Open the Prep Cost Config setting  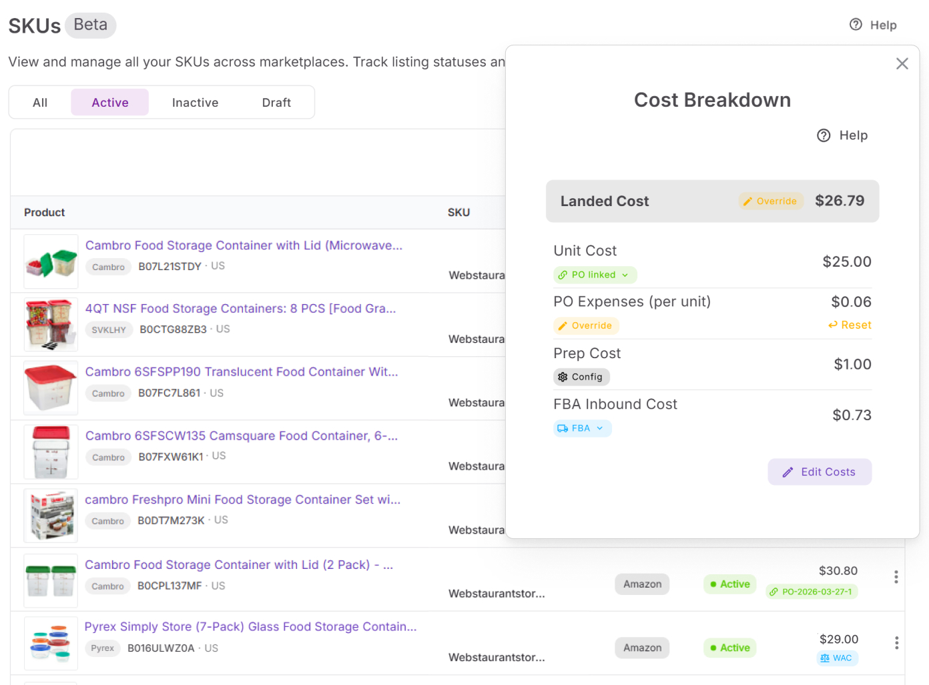(x=581, y=377)
